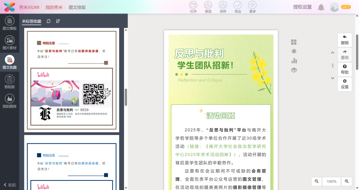Viewport: 359px width, 190px height.
Task: Click 图文排版 breadcrumb text
Action: point(77,7)
